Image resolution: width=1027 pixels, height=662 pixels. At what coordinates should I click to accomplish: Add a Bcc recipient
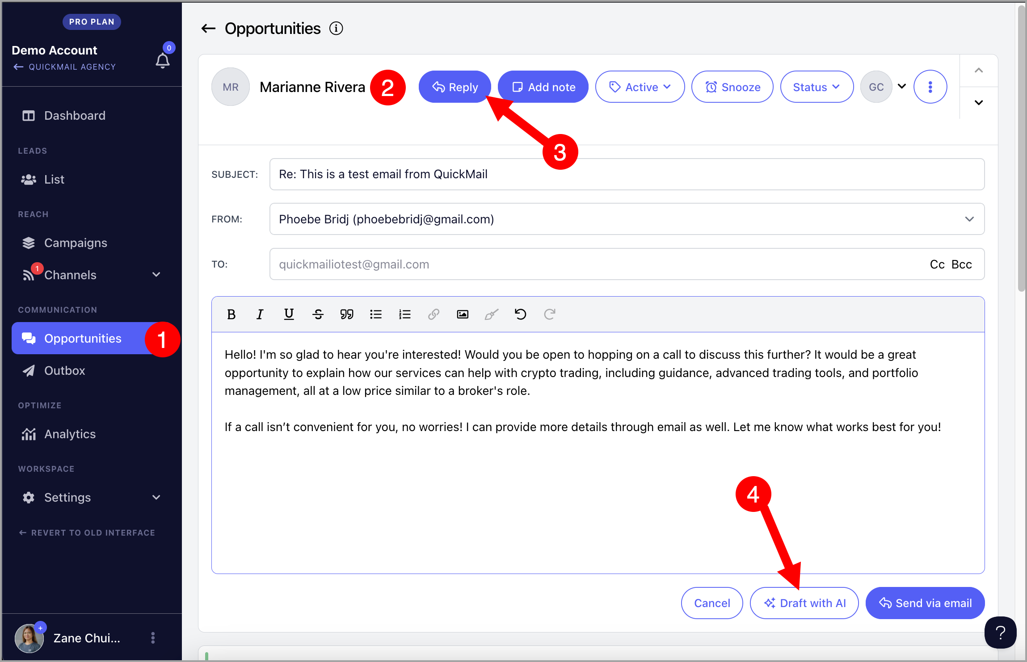[x=962, y=264]
